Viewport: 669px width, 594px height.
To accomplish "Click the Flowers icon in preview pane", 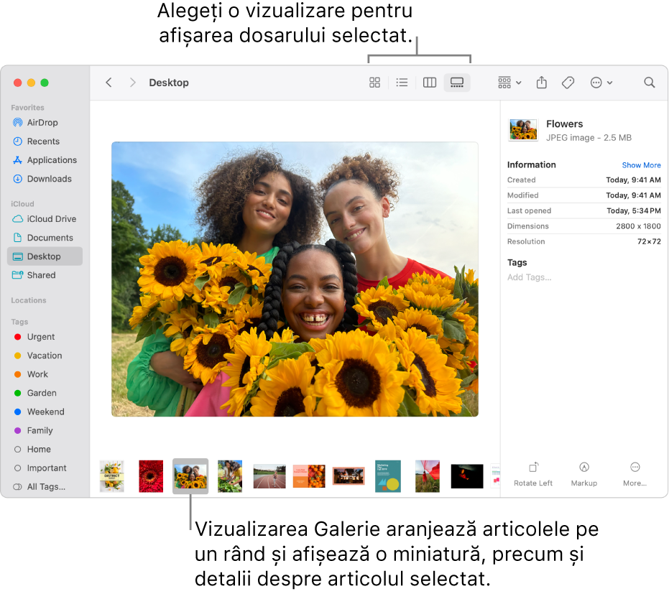I will (x=523, y=129).
